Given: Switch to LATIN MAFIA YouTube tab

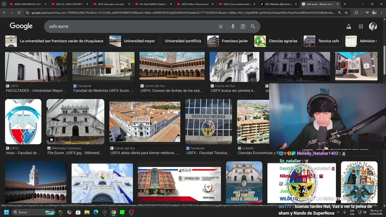Looking at the screenshot, I should pos(27,4).
